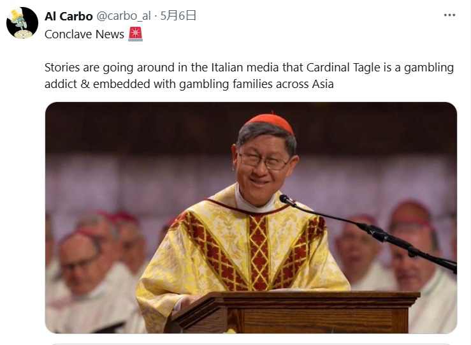The image size is (471, 345).
Task: Click tweet line starting 'addict & embedded'
Action: (189, 84)
